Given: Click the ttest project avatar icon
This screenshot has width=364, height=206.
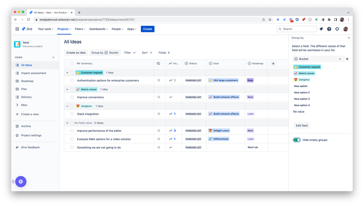Looking at the screenshot, I should [x=17, y=44].
